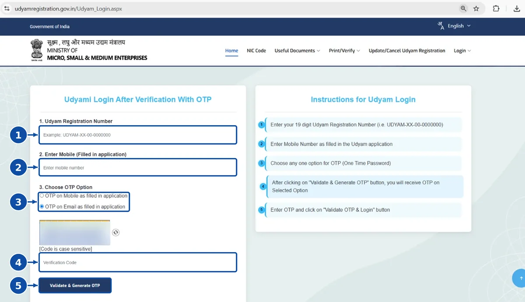Open the browser extensions puzzle icon
Image resolution: width=525 pixels, height=302 pixels.
click(x=496, y=8)
